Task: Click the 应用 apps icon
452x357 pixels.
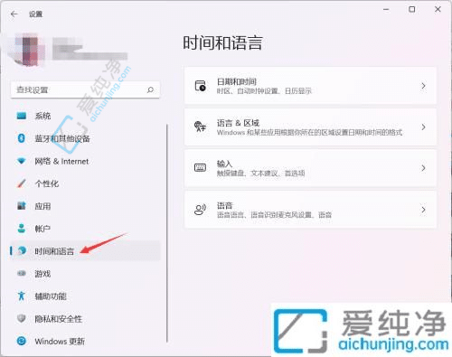Action: point(22,206)
